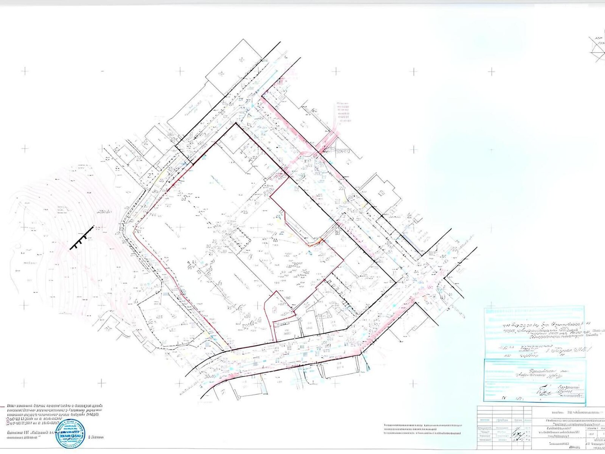
Task: Select the north arrow compass symbol
Action: (597, 48)
